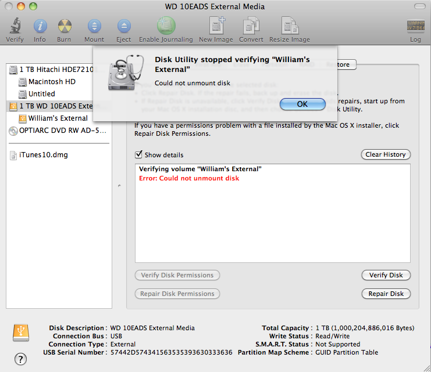The width and height of the screenshot is (431, 372).
Task: Click the Total Capacity value text
Action: click(x=365, y=328)
